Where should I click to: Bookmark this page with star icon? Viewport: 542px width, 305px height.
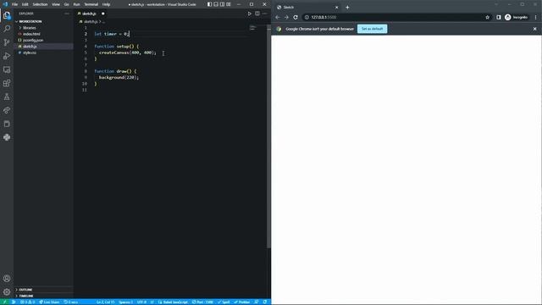point(488,17)
